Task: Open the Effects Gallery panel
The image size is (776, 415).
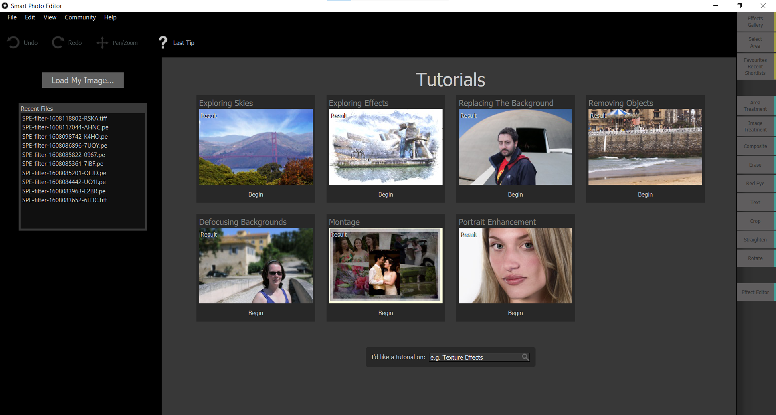Action: [755, 22]
